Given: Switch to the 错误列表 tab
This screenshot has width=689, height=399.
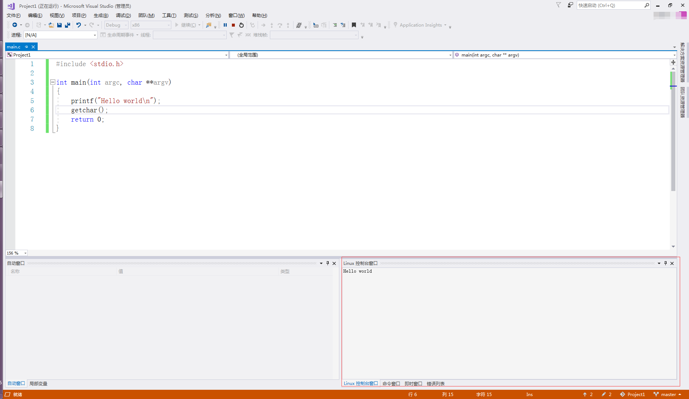Looking at the screenshot, I should pos(435,383).
